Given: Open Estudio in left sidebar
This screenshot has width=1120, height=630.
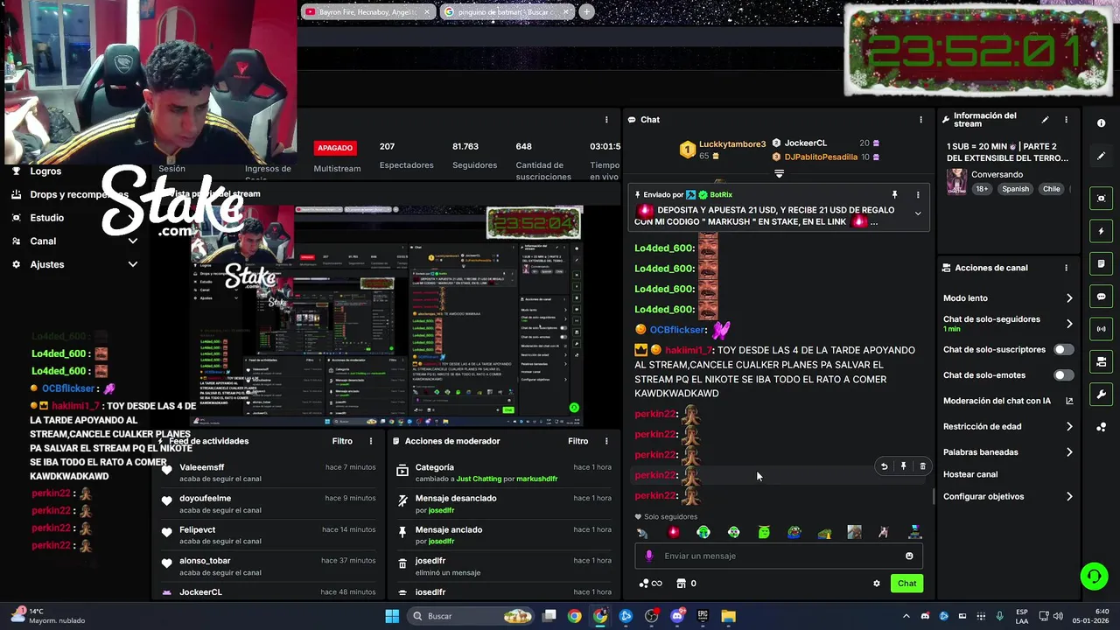Looking at the screenshot, I should click(47, 218).
